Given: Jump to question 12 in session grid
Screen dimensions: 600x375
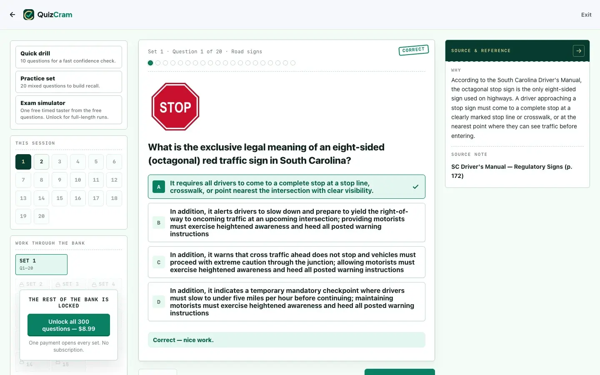Looking at the screenshot, I should click(114, 180).
